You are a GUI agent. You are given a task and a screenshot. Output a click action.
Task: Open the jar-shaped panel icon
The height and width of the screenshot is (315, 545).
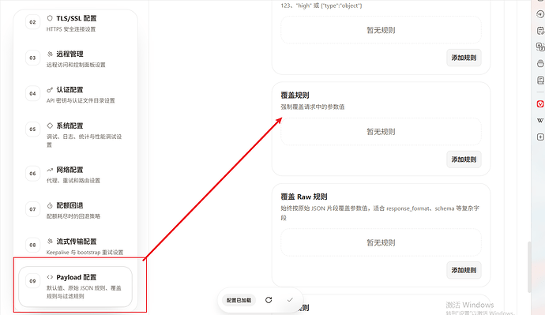[x=540, y=64]
